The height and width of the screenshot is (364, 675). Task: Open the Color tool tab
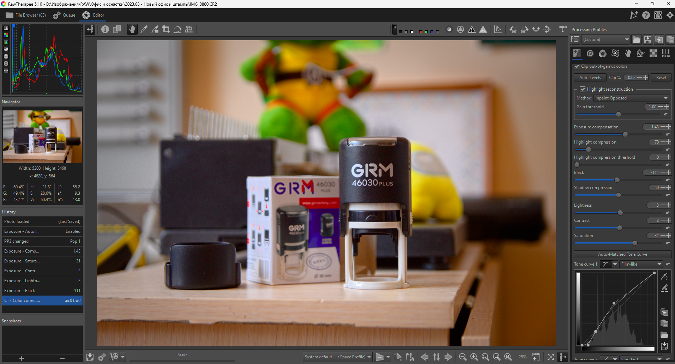point(603,53)
